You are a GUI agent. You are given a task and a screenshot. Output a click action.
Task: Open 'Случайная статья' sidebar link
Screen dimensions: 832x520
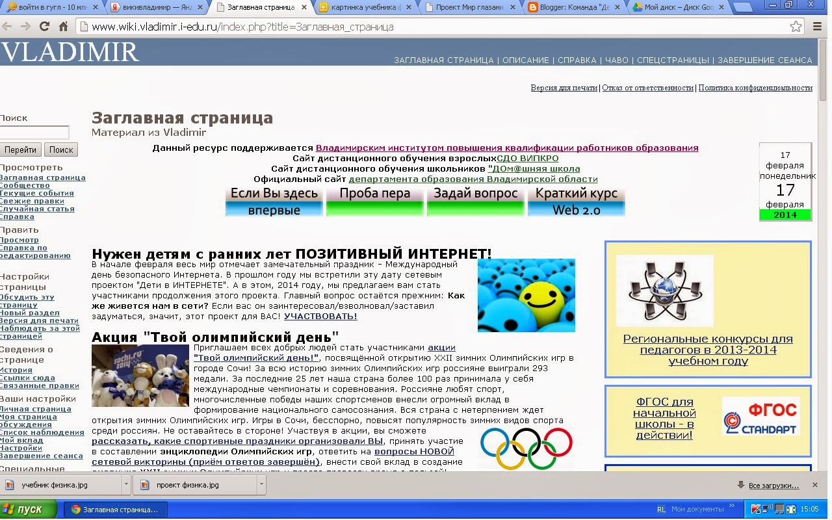[x=37, y=209]
